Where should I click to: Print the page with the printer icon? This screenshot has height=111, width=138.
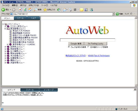pyautogui.click(x=70, y=10)
